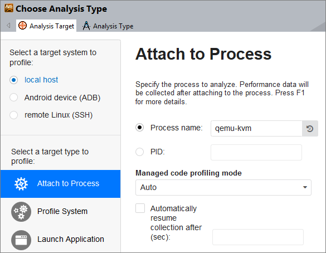Click the Analysis Target crosshair icon

coord(22,26)
